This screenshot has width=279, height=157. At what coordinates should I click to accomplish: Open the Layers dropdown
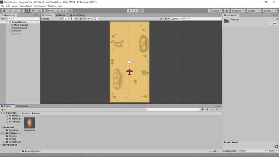(x=254, y=10)
